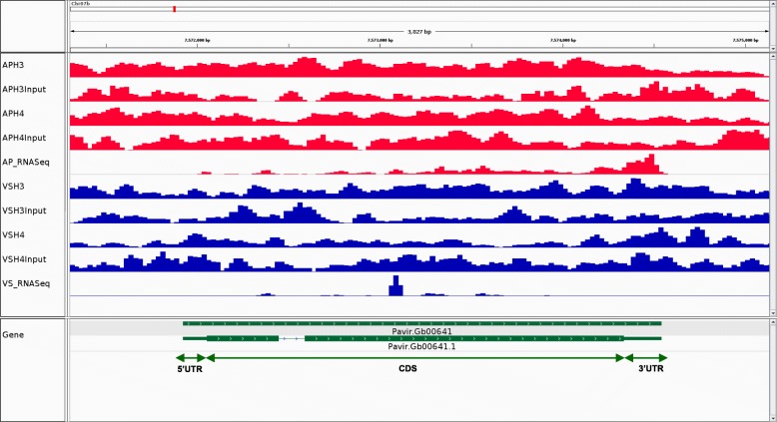
Task: Click the Chr07b chromosome name
Action: [x=80, y=3]
